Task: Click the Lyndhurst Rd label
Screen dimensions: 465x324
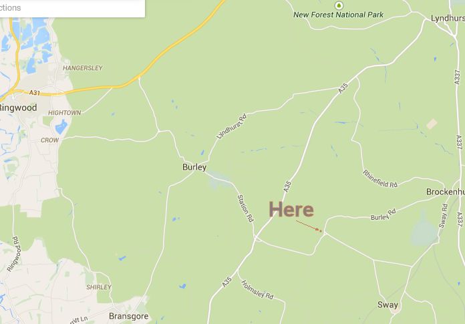Action: pos(231,126)
